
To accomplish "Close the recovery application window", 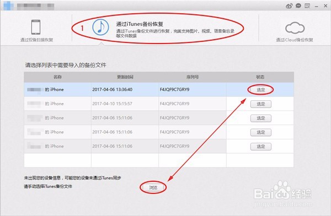I will tap(325, 6).
